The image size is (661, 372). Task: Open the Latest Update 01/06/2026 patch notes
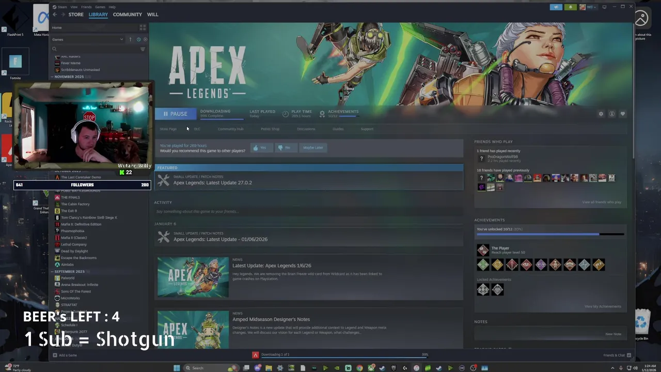309,237
